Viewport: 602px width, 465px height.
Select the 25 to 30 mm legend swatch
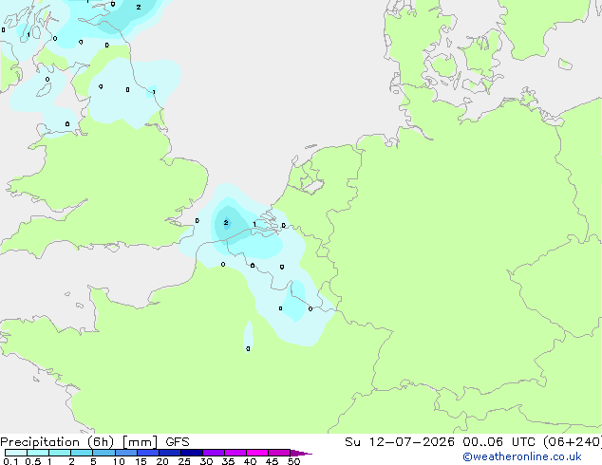pos(191,453)
